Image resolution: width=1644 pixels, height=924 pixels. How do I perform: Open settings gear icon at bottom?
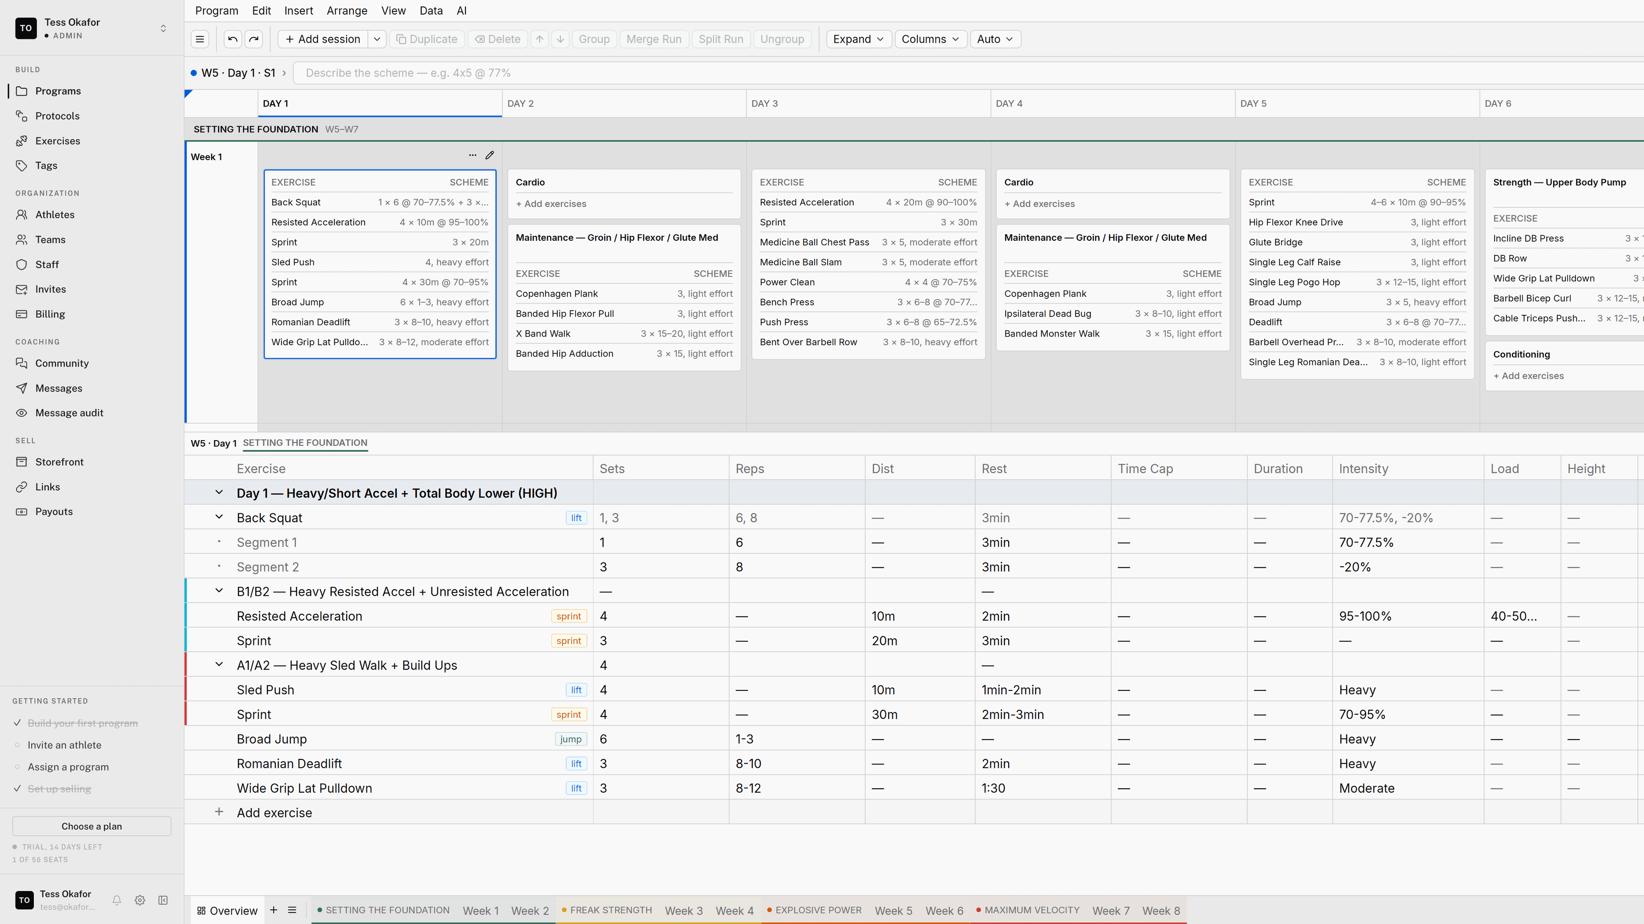click(140, 900)
